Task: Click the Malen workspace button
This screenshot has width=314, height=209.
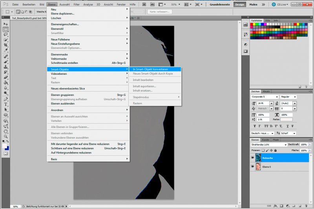Action: (x=253, y=4)
